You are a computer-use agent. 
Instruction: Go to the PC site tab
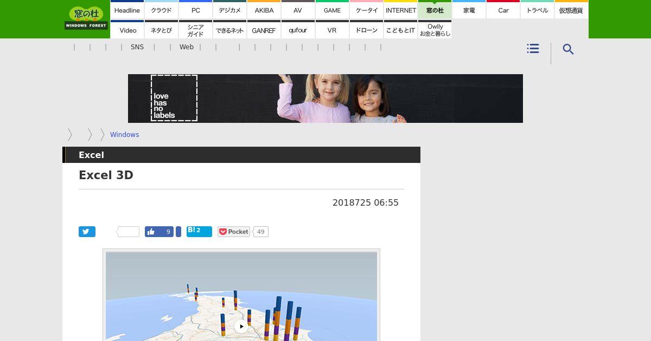tap(195, 10)
